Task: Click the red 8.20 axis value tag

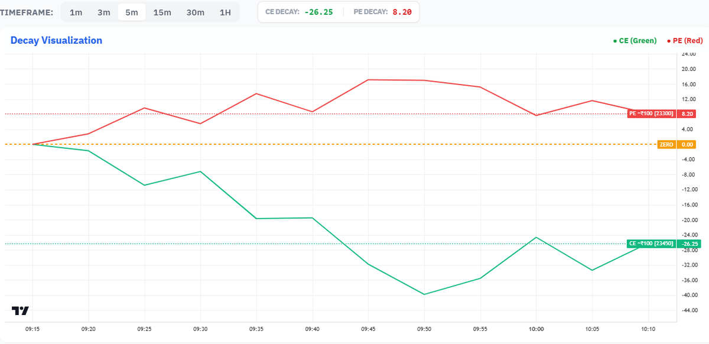Action: 687,113
